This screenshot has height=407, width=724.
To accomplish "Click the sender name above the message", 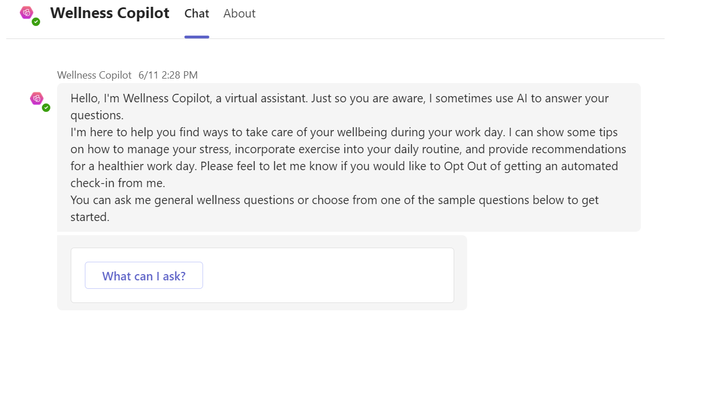I will (94, 75).
